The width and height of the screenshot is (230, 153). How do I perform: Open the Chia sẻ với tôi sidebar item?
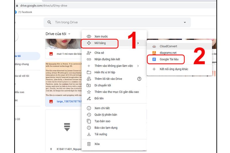coord(22,76)
